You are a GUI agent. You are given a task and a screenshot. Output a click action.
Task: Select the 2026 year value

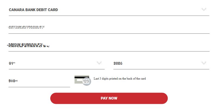click(x=118, y=63)
